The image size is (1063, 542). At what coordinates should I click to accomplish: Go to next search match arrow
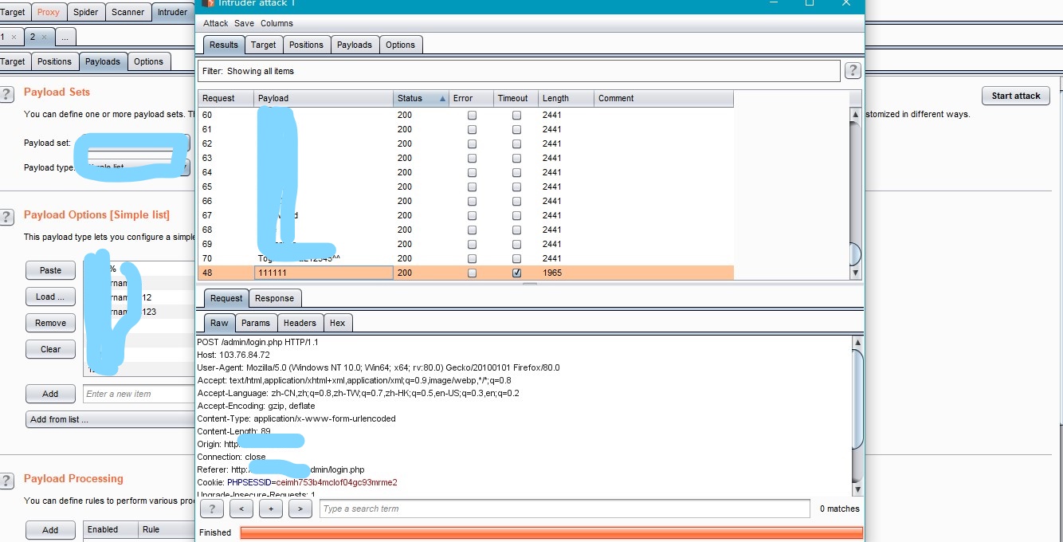pos(300,509)
